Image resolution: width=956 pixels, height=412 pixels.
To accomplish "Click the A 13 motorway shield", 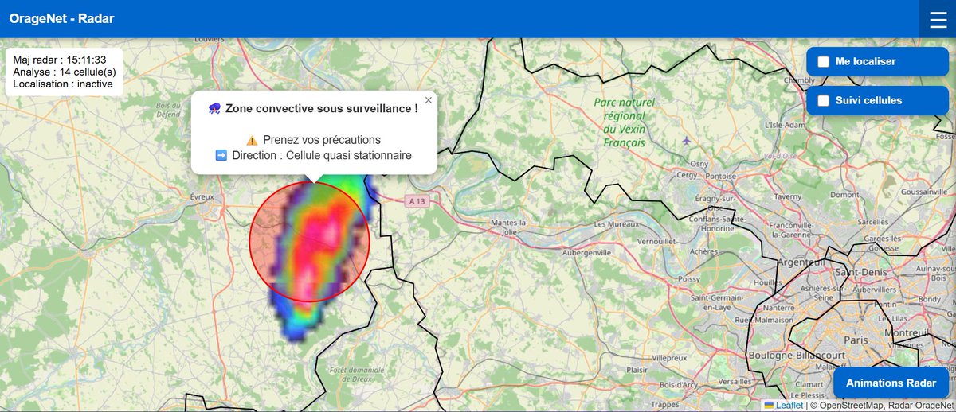I will click(417, 202).
